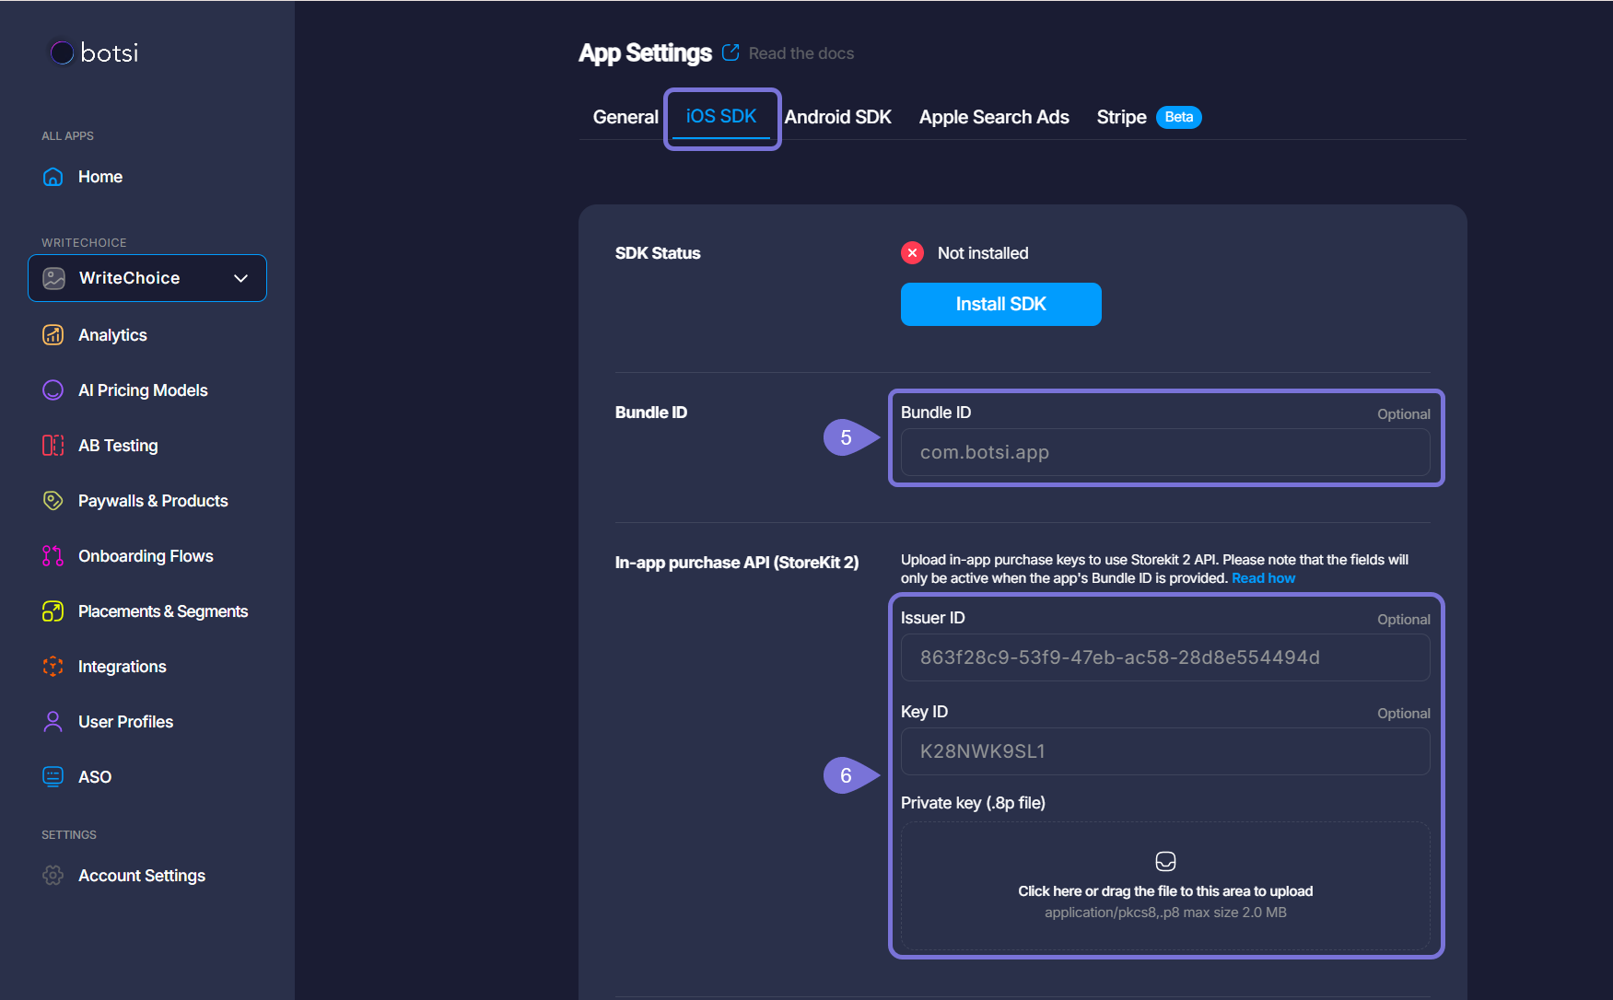This screenshot has width=1613, height=1000.
Task: Open Home via its house icon
Action: 53,177
